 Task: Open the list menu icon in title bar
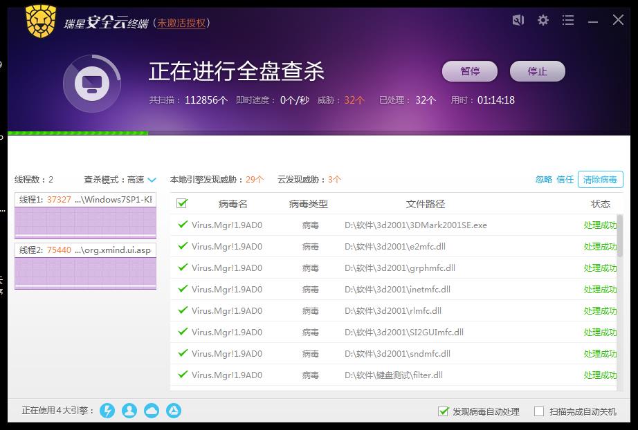[x=568, y=20]
